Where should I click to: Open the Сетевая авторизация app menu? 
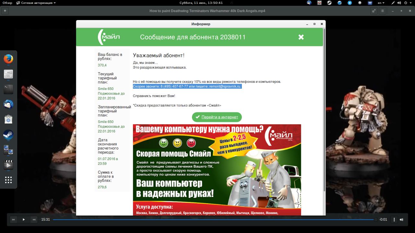coord(36,3)
